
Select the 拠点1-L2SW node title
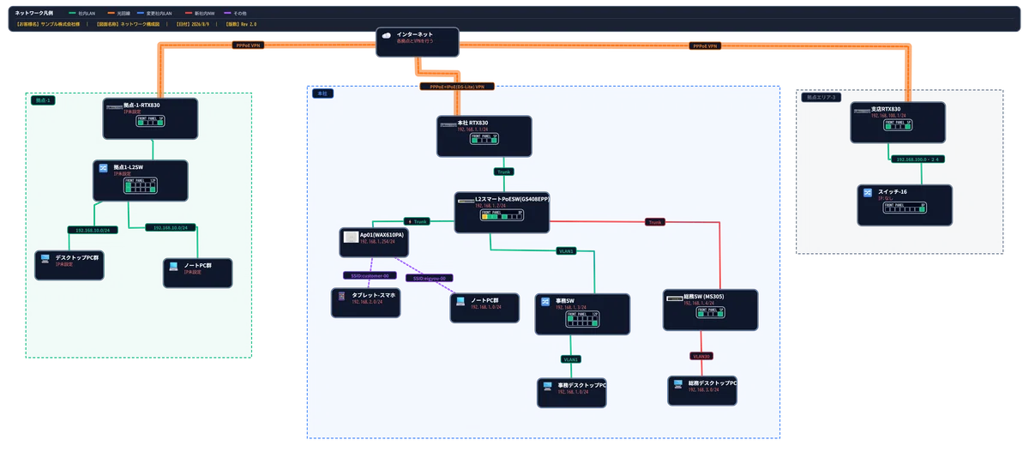pyautogui.click(x=129, y=168)
